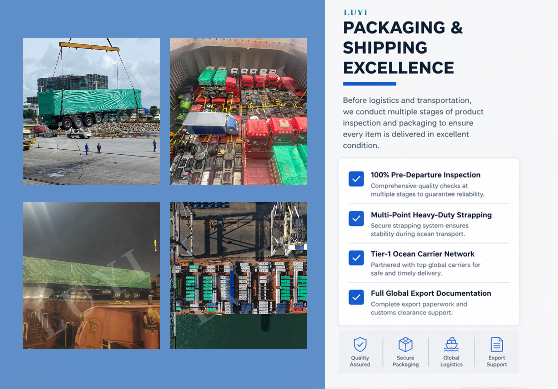
Task: Open the ship hold red trucks photo
Action: pos(238,111)
